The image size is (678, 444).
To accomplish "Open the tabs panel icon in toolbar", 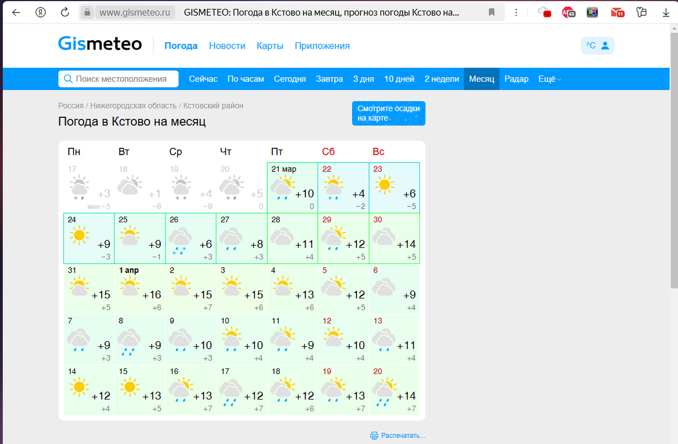I will [x=641, y=12].
